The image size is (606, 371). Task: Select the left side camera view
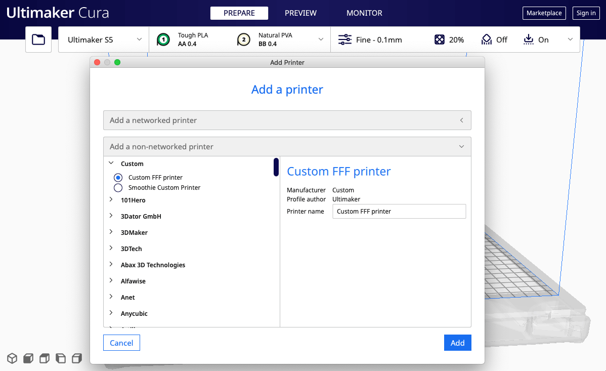tap(60, 358)
